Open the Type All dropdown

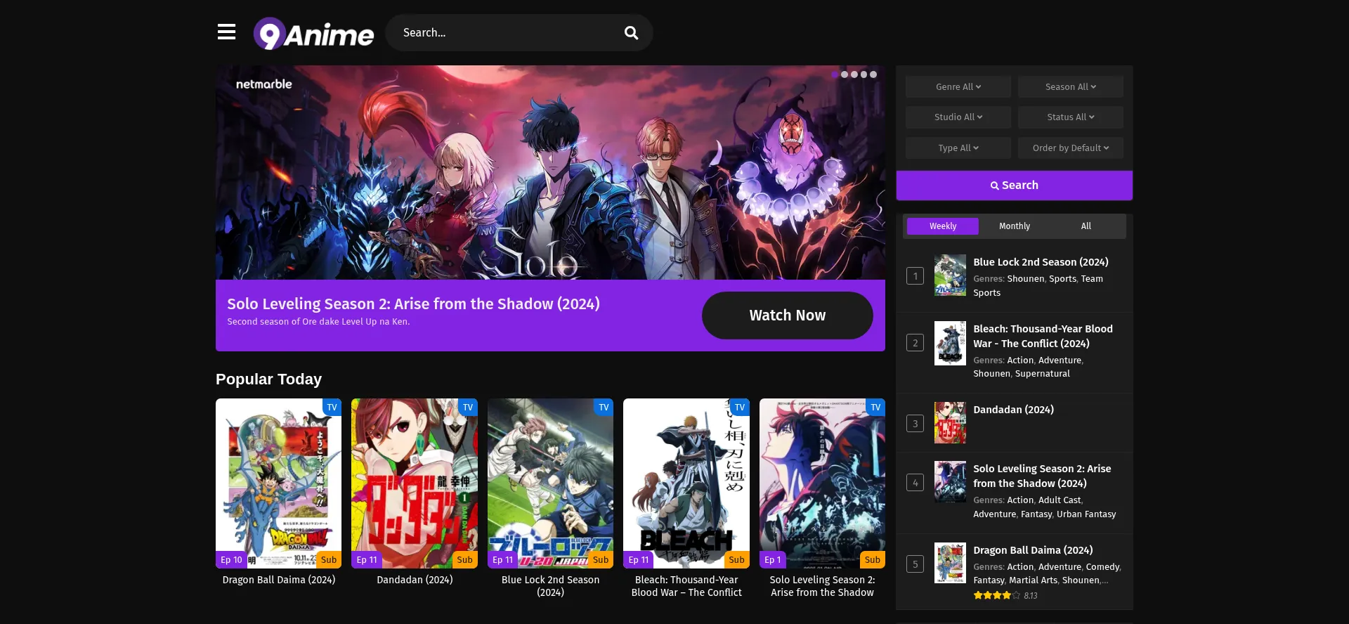coord(958,148)
